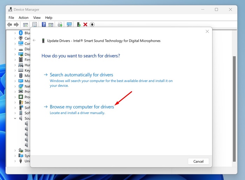The image size is (245, 180).
Task: Expand the Keyboards category chevron
Action: pyautogui.click(x=15, y=70)
